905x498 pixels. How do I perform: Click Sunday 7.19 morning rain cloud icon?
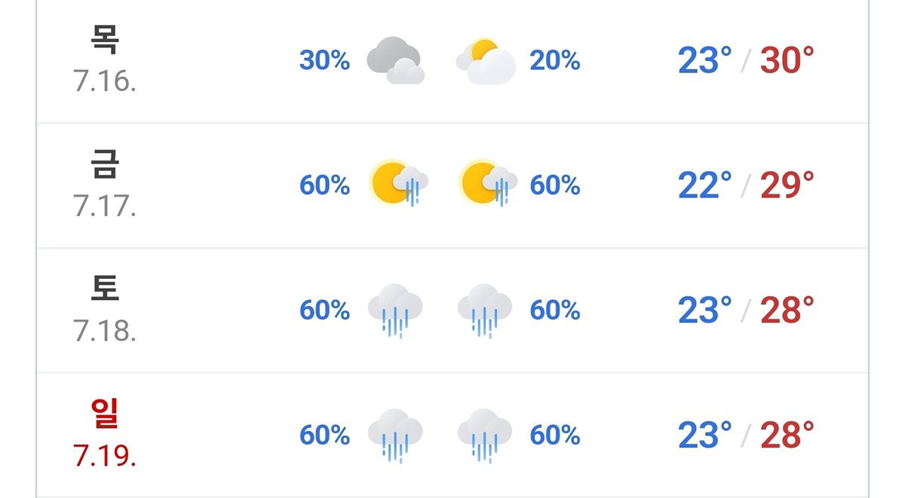pyautogui.click(x=395, y=435)
